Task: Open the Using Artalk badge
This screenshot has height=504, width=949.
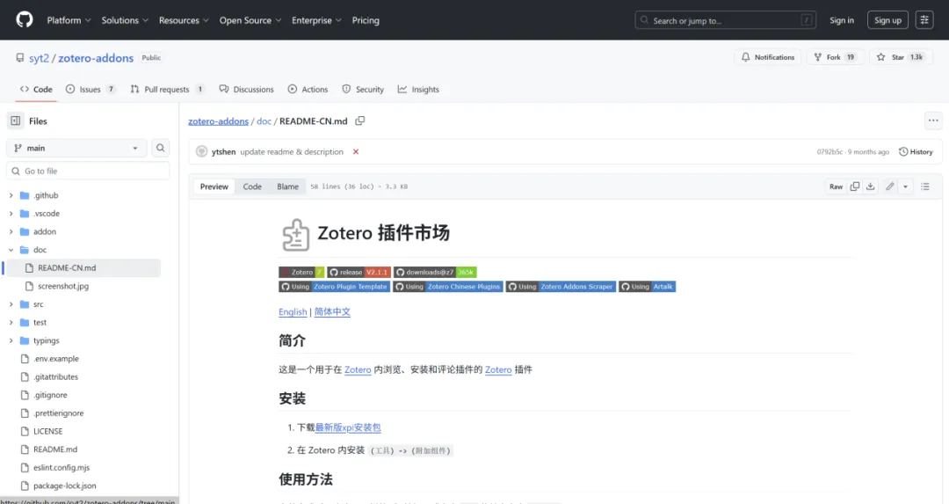Action: 647,287
